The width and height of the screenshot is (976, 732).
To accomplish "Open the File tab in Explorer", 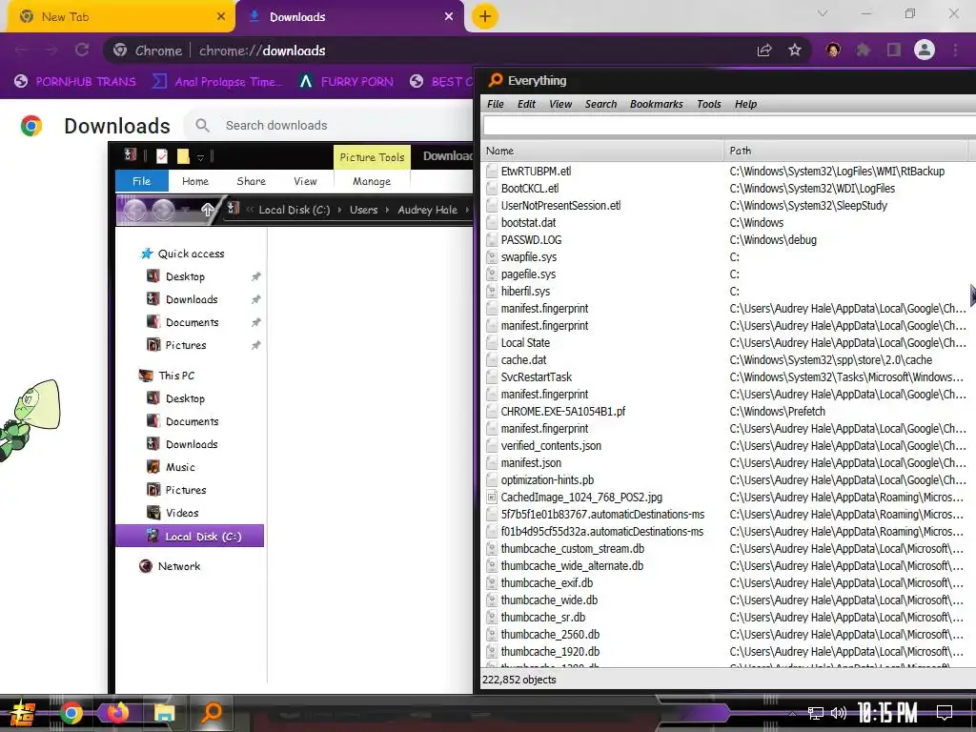I will [141, 181].
